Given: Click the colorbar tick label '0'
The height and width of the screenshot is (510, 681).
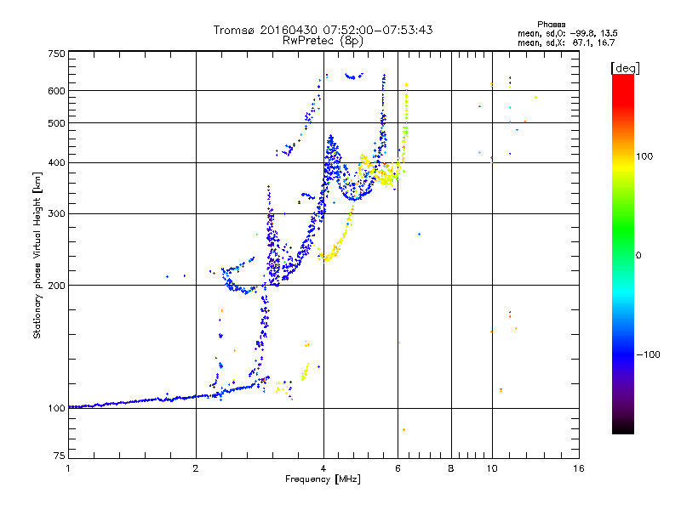Looking at the screenshot, I should point(638,256).
